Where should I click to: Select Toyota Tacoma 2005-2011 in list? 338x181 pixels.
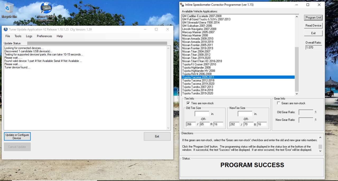pos(238,77)
